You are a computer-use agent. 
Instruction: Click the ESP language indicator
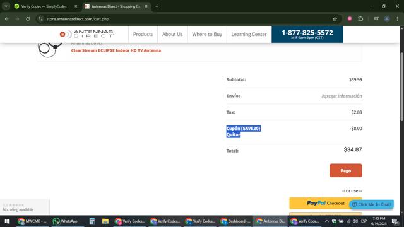click(364, 221)
